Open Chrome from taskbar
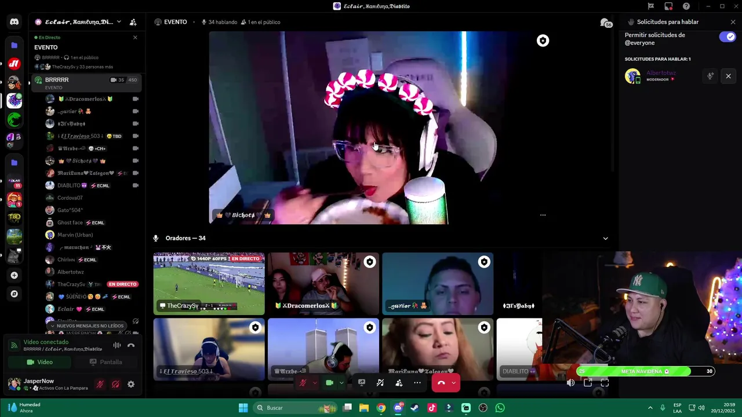 tap(381, 408)
